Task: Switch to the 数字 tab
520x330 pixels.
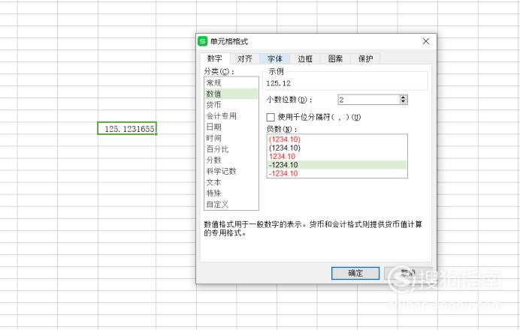Action: pos(215,58)
